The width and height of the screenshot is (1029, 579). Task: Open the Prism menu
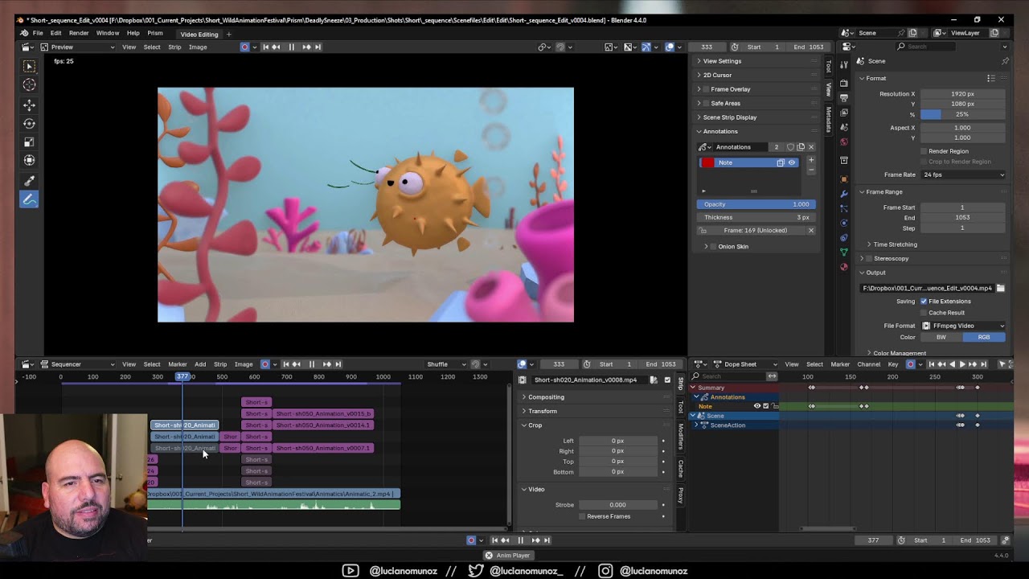click(x=155, y=33)
